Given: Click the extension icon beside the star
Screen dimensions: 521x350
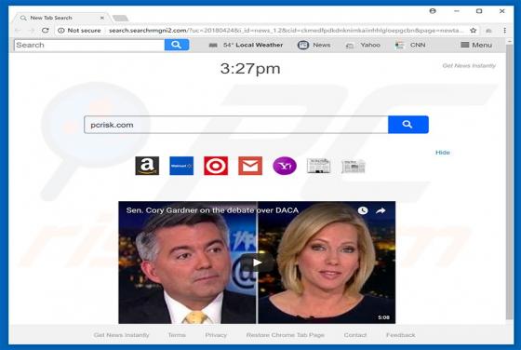Looking at the screenshot, I should point(488,30).
